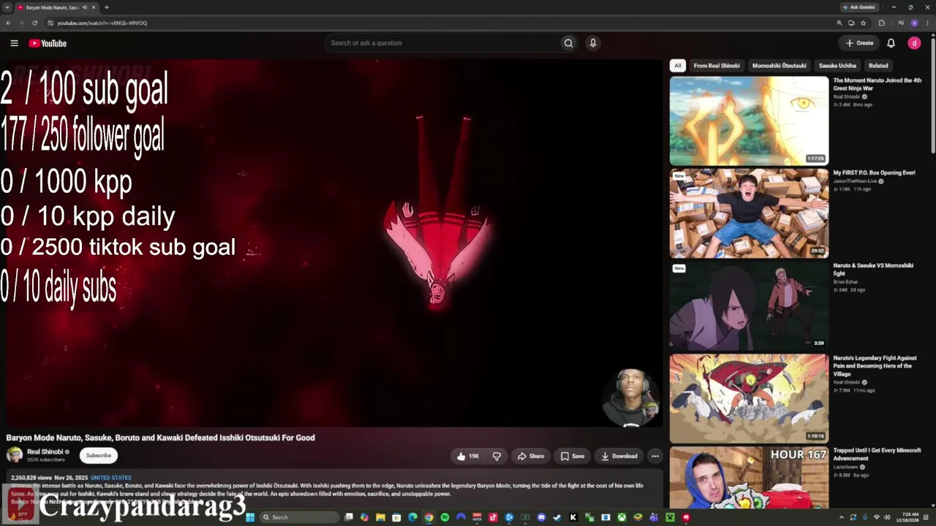Image resolution: width=936 pixels, height=526 pixels.
Task: Open the tab search dropdown arrow
Action: click(7, 7)
